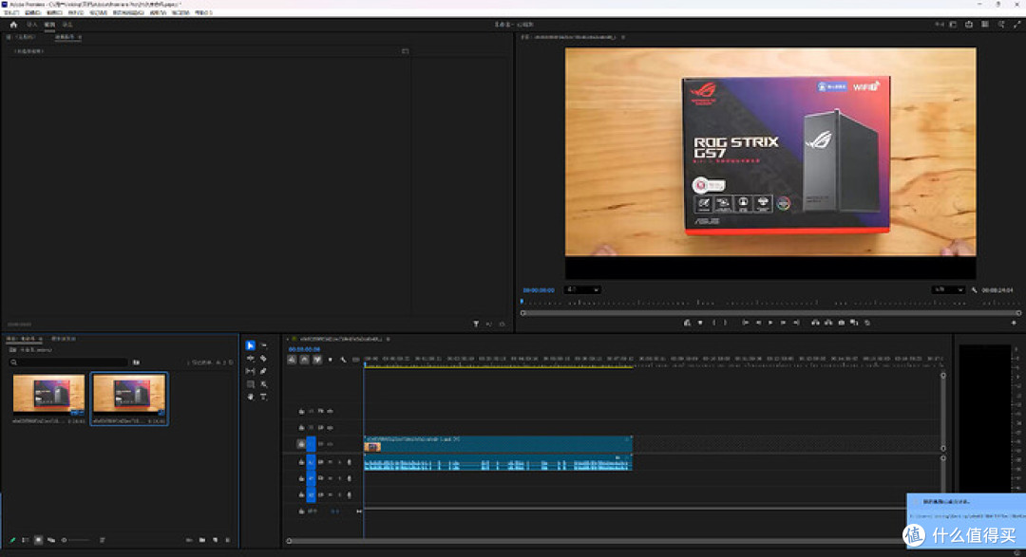Open program monitor zoom level dropdown
Image resolution: width=1026 pixels, height=557 pixels.
pos(582,289)
